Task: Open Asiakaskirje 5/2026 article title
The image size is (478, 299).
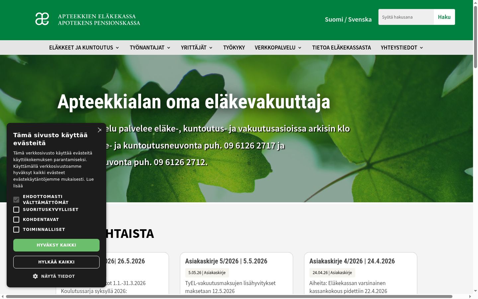Action: (226, 261)
